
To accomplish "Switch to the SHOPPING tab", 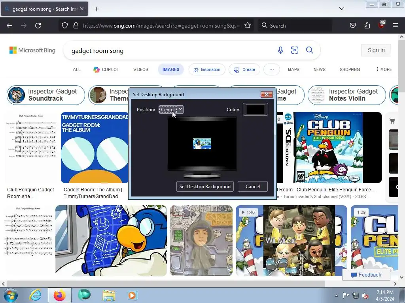I will point(350,69).
